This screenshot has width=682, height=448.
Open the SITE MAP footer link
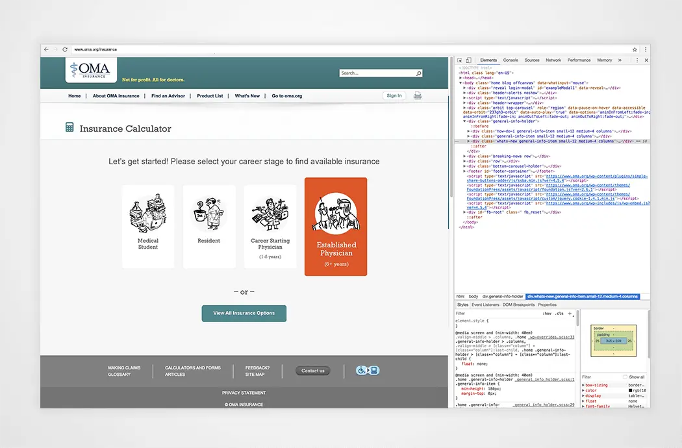coord(255,375)
